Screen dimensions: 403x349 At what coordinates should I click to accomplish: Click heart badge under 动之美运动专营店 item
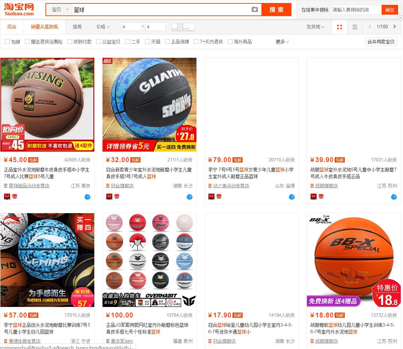point(219,197)
